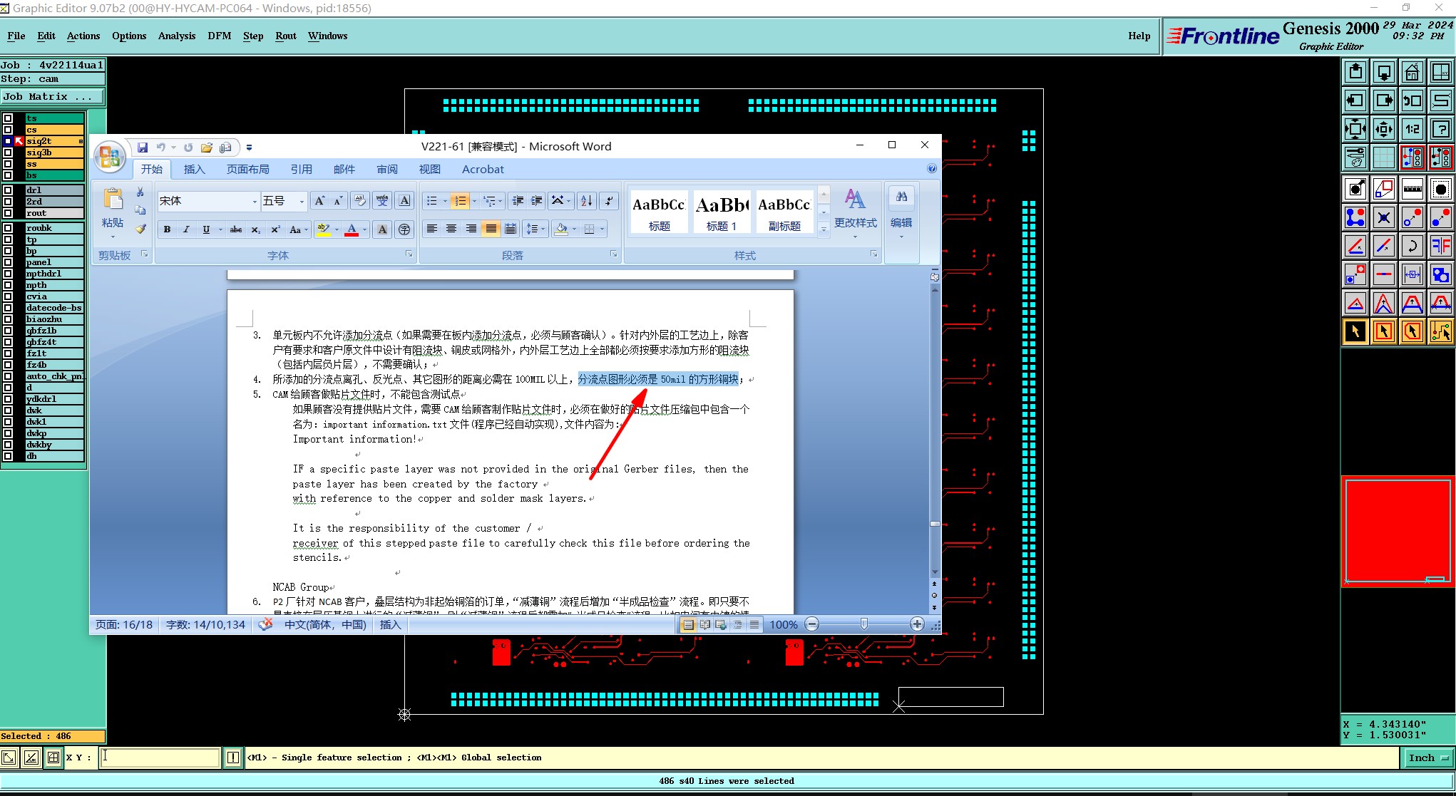Toggle the checkbox for layer ts
This screenshot has width=1456, height=796.
(8, 118)
